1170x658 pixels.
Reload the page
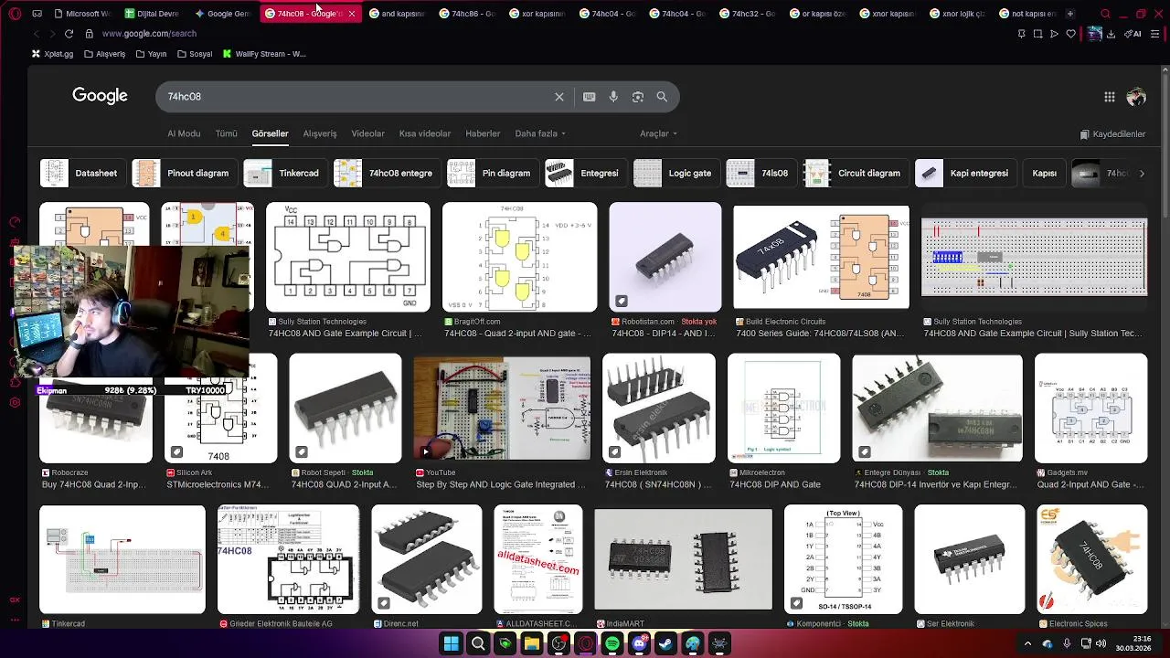[69, 34]
